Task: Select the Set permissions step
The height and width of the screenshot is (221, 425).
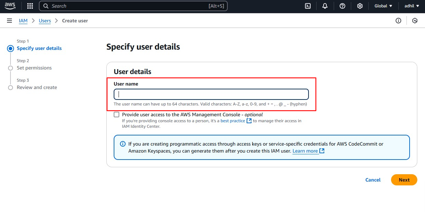Action: 34,68
